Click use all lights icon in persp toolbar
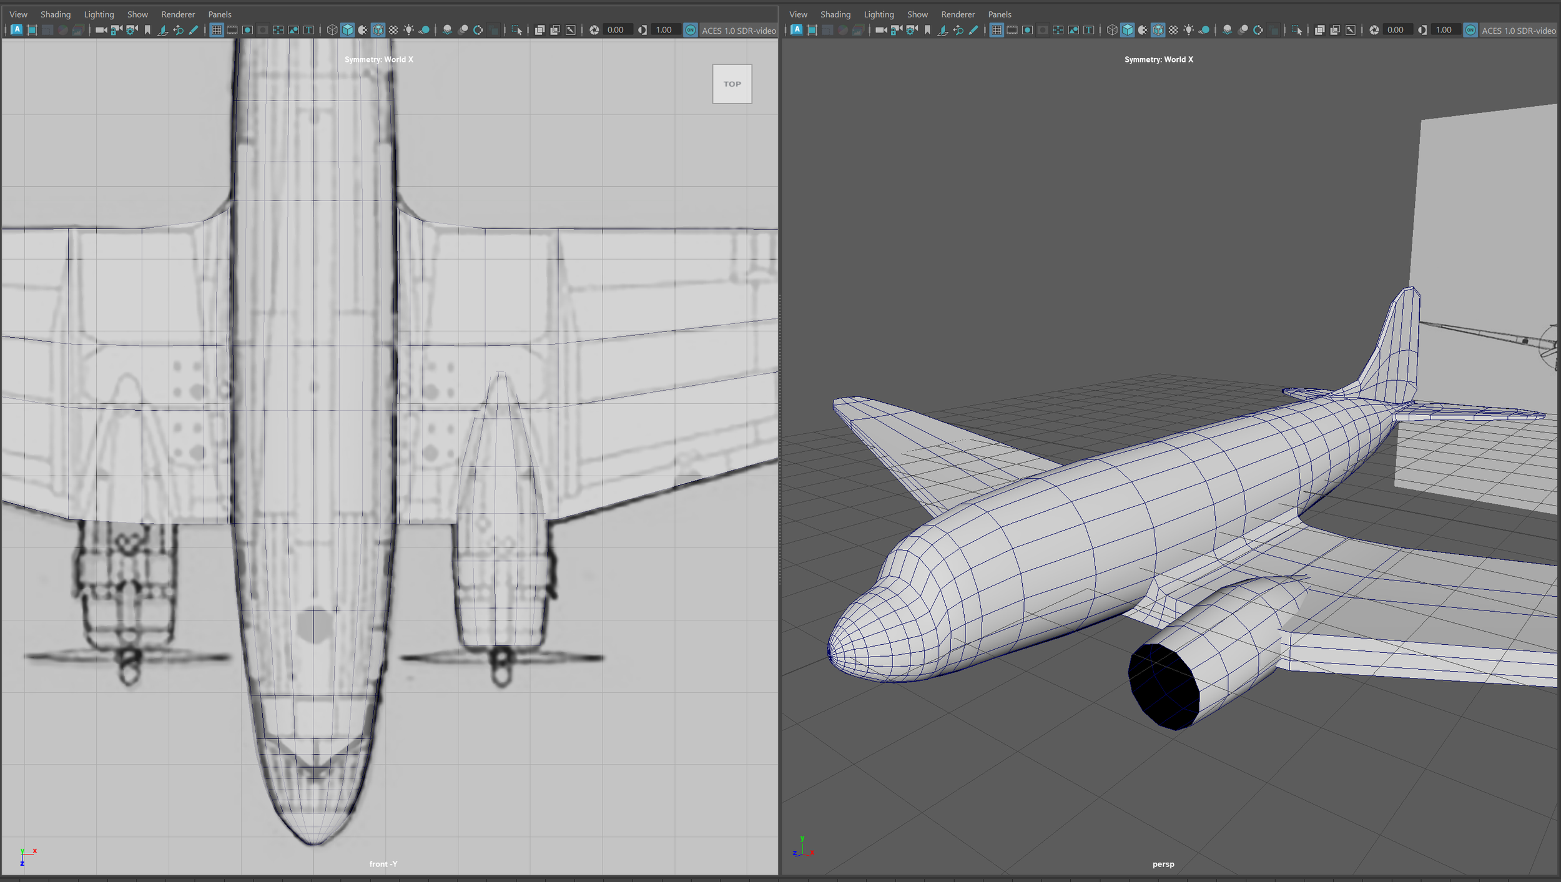1561x882 pixels. click(1189, 30)
